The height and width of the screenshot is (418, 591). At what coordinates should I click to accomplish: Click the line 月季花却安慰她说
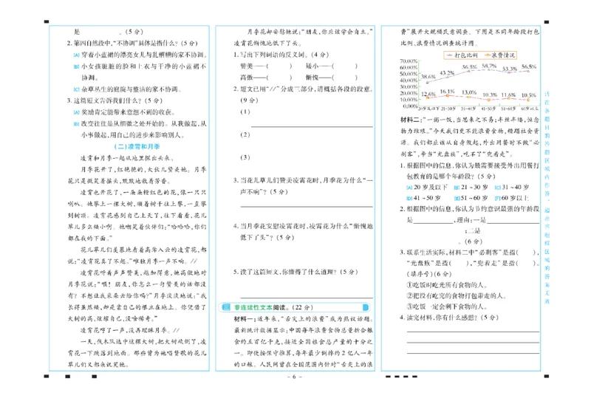click(x=310, y=32)
